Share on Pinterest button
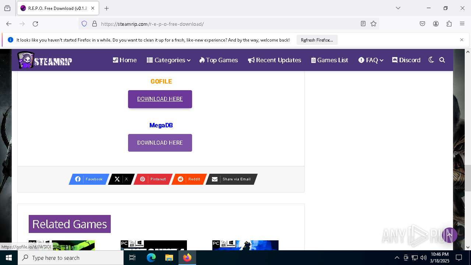The height and width of the screenshot is (265, 471). 153,179
